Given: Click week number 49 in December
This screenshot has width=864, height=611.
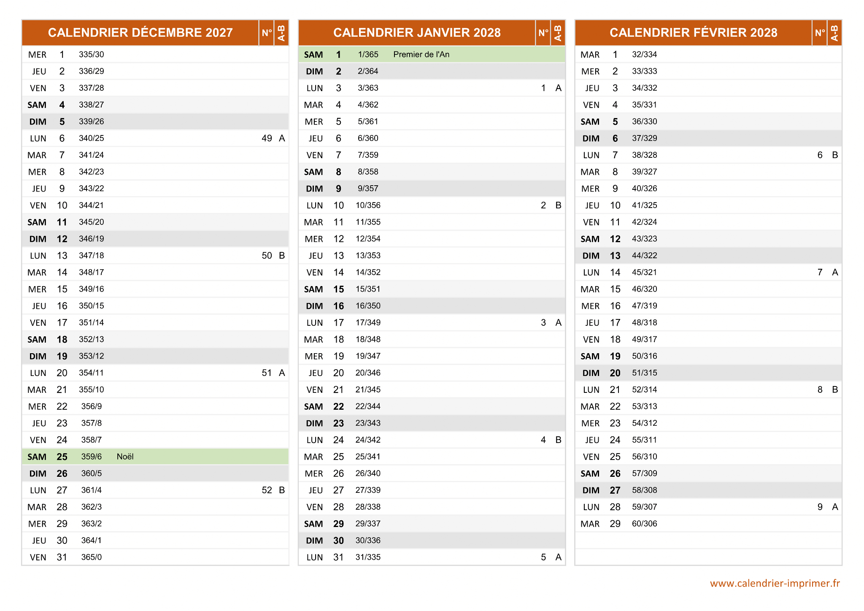Looking at the screenshot, I should (267, 138).
